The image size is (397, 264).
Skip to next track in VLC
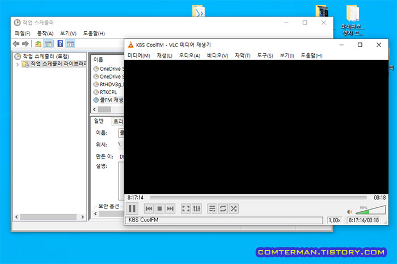pos(170,208)
